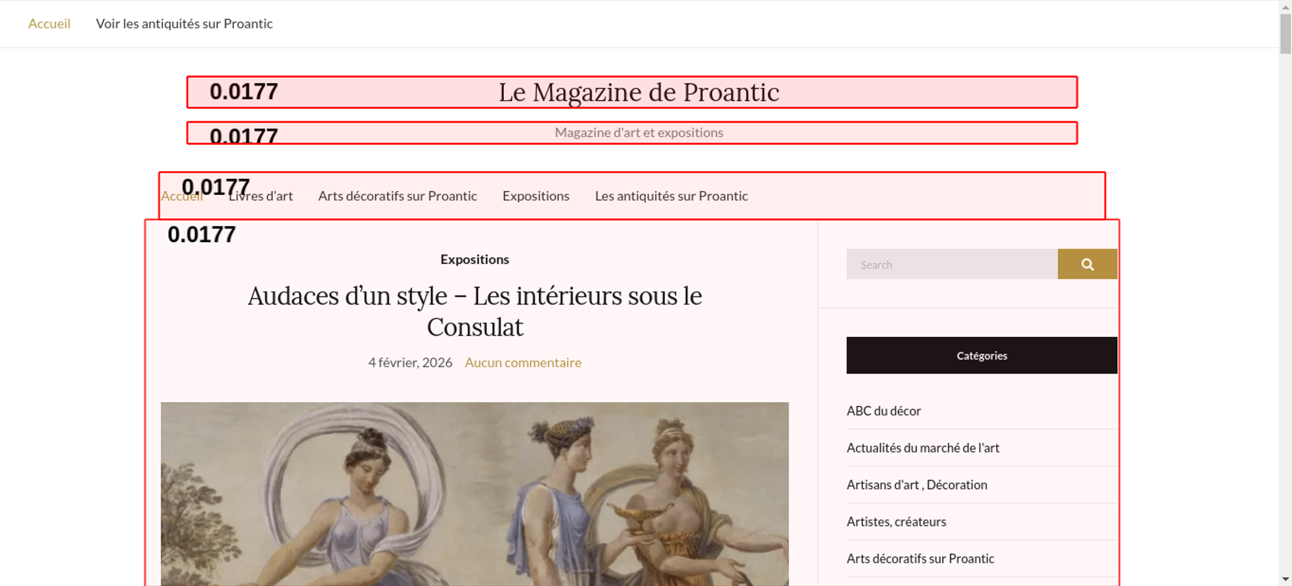Viewport: 1292px width, 586px height.
Task: Select Expositions in the navigation menu
Action: point(536,196)
